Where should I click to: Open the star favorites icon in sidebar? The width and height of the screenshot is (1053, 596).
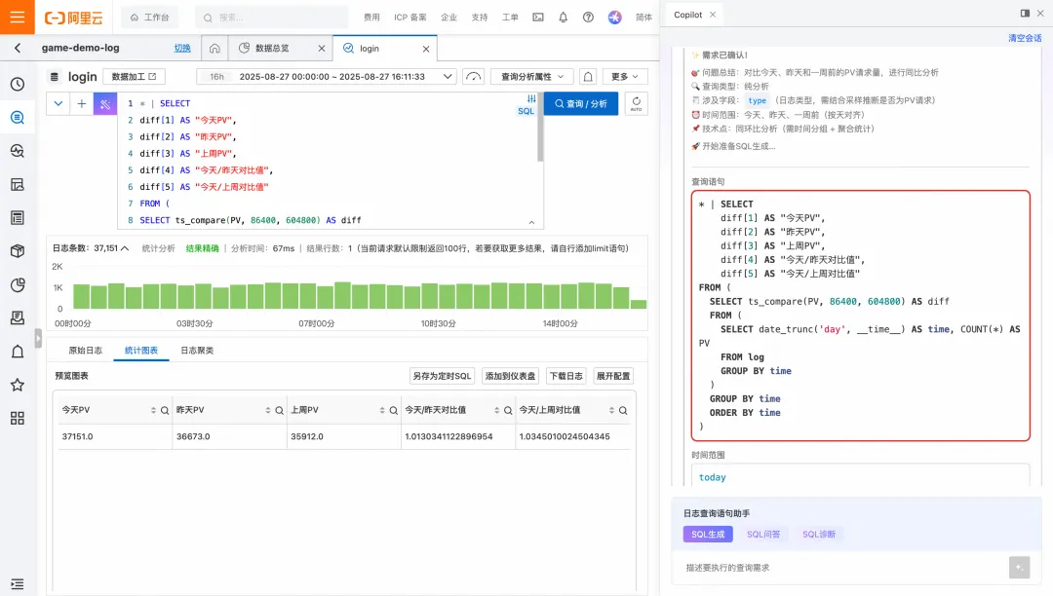tap(18, 385)
